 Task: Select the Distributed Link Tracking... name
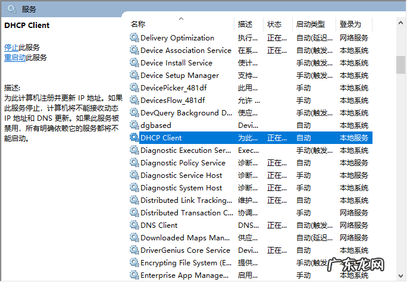click(x=186, y=200)
